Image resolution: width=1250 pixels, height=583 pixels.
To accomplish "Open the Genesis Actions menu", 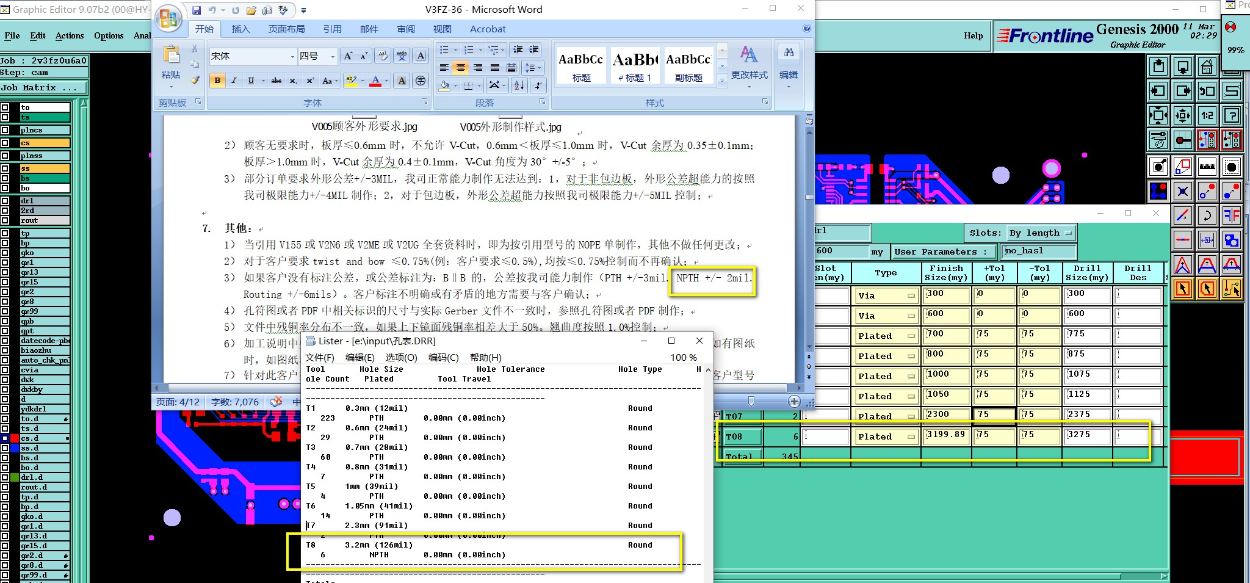I will pyautogui.click(x=70, y=35).
